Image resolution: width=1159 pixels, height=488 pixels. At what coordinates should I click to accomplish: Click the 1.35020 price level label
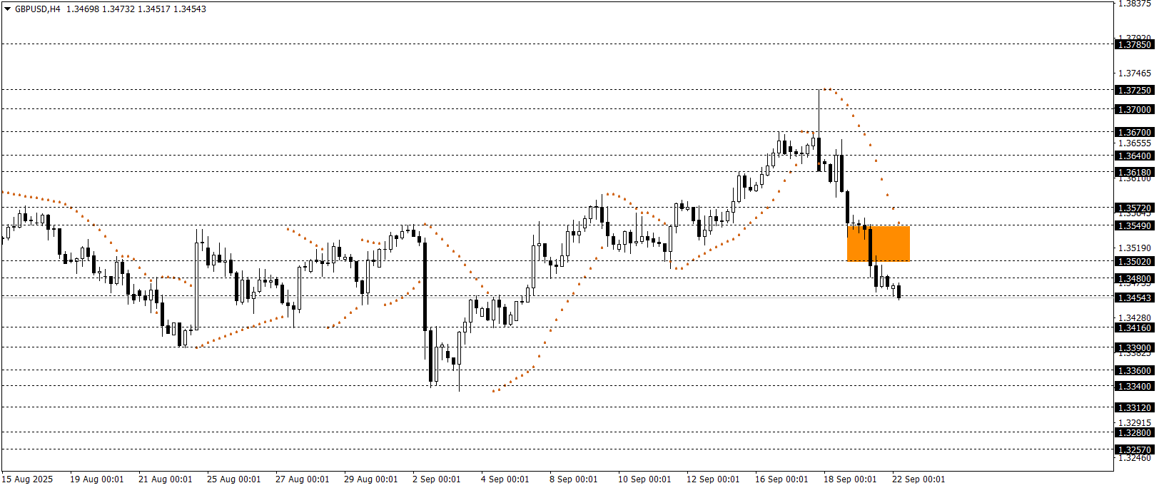coord(1134,261)
